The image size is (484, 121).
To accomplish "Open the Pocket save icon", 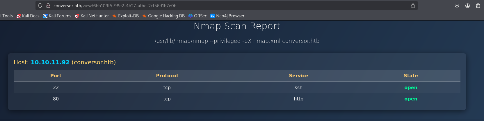I will (x=457, y=5).
